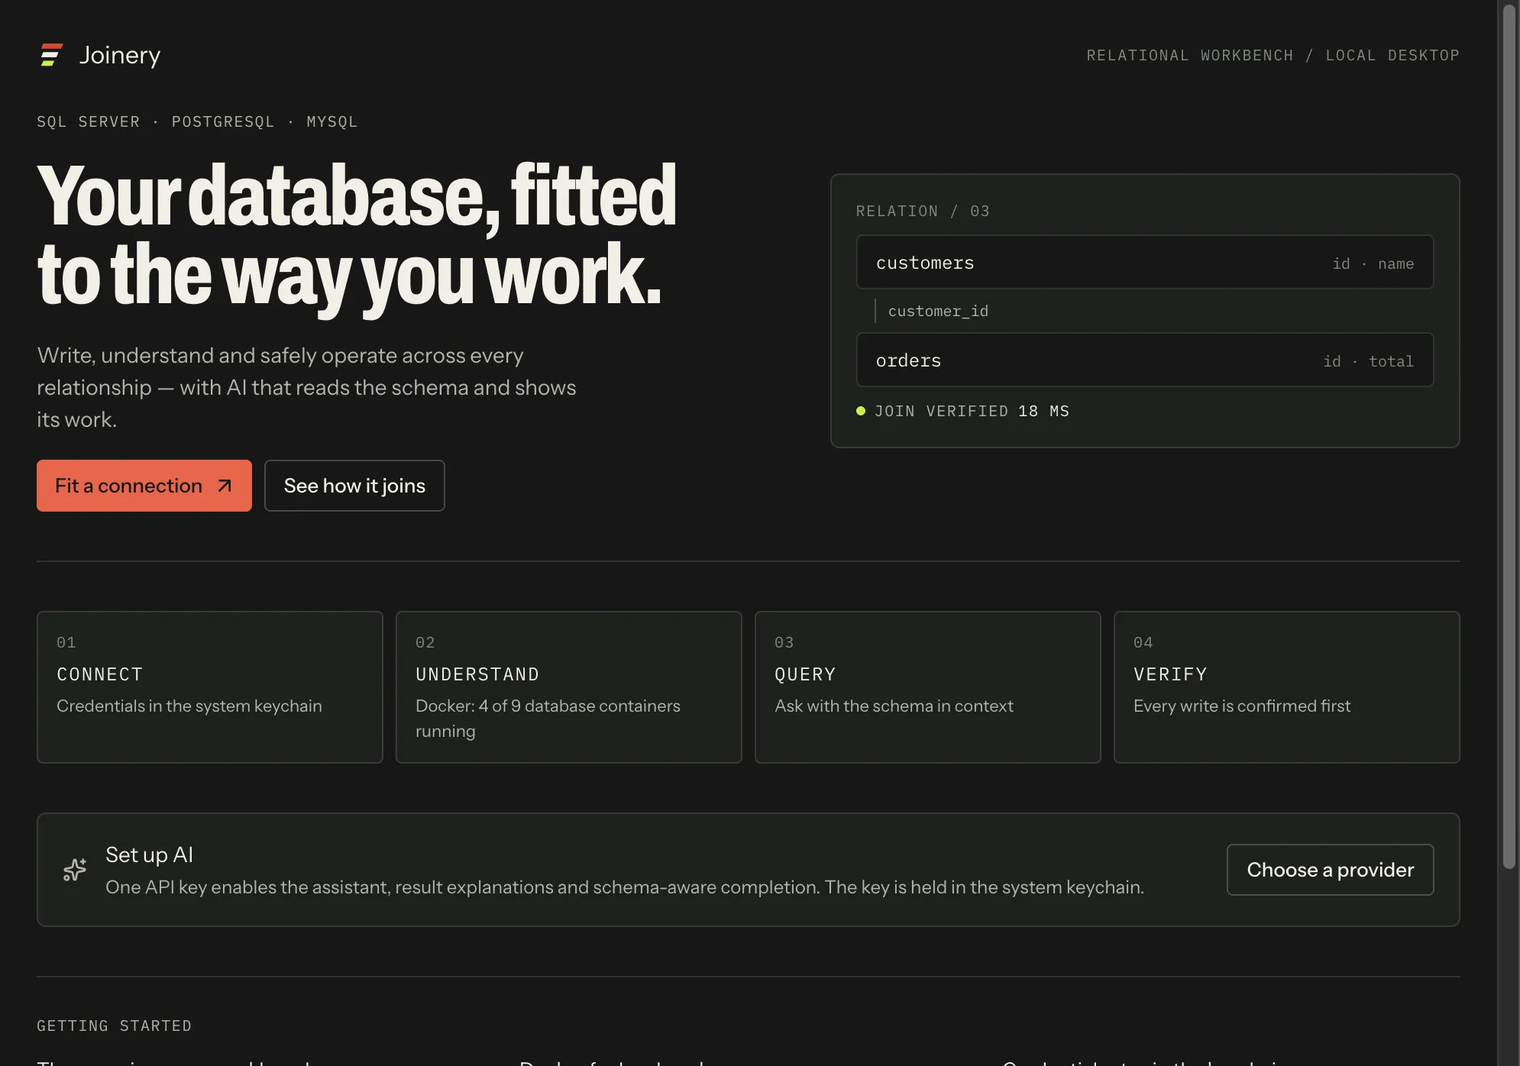Click the Joinery logo icon
The height and width of the screenshot is (1066, 1520).
point(51,55)
